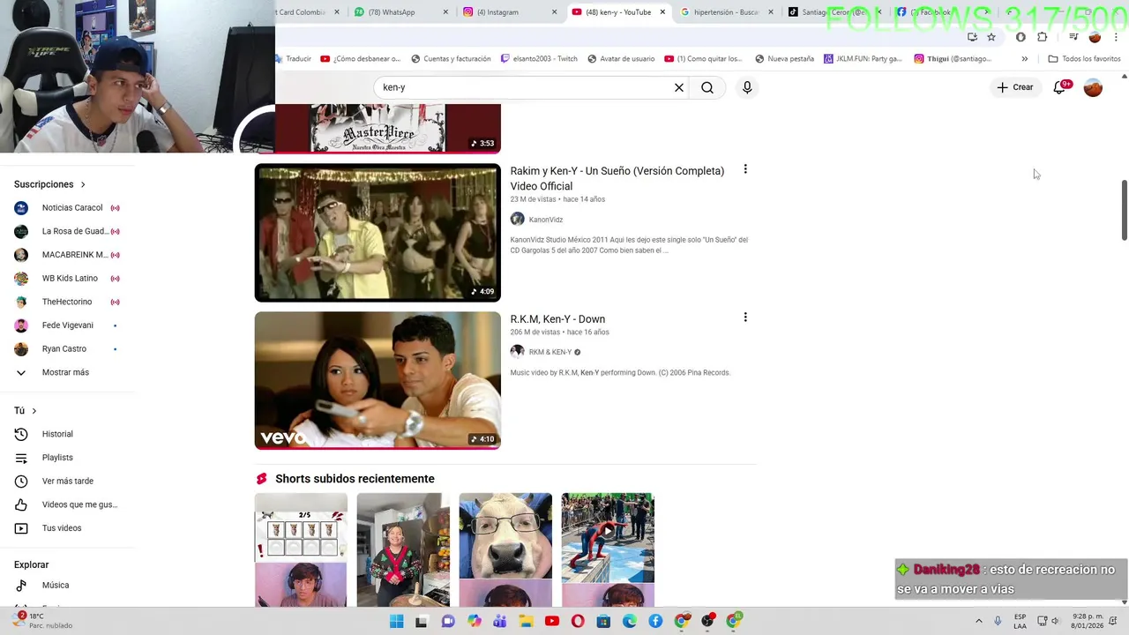Image resolution: width=1129 pixels, height=635 pixels.
Task: Open weather widget showing 18°C
Action: [x=42, y=621]
